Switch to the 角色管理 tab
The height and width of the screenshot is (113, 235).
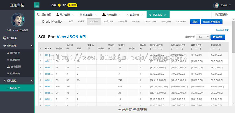(110, 15)
